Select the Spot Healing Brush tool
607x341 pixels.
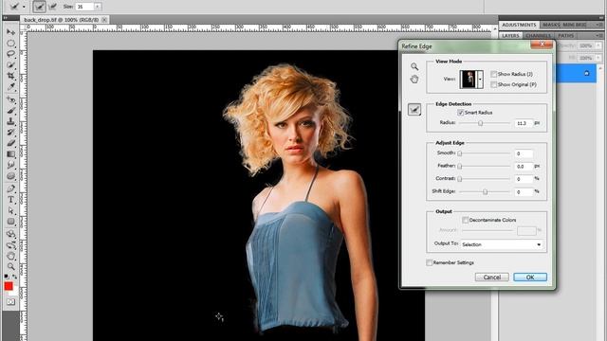pos(10,99)
